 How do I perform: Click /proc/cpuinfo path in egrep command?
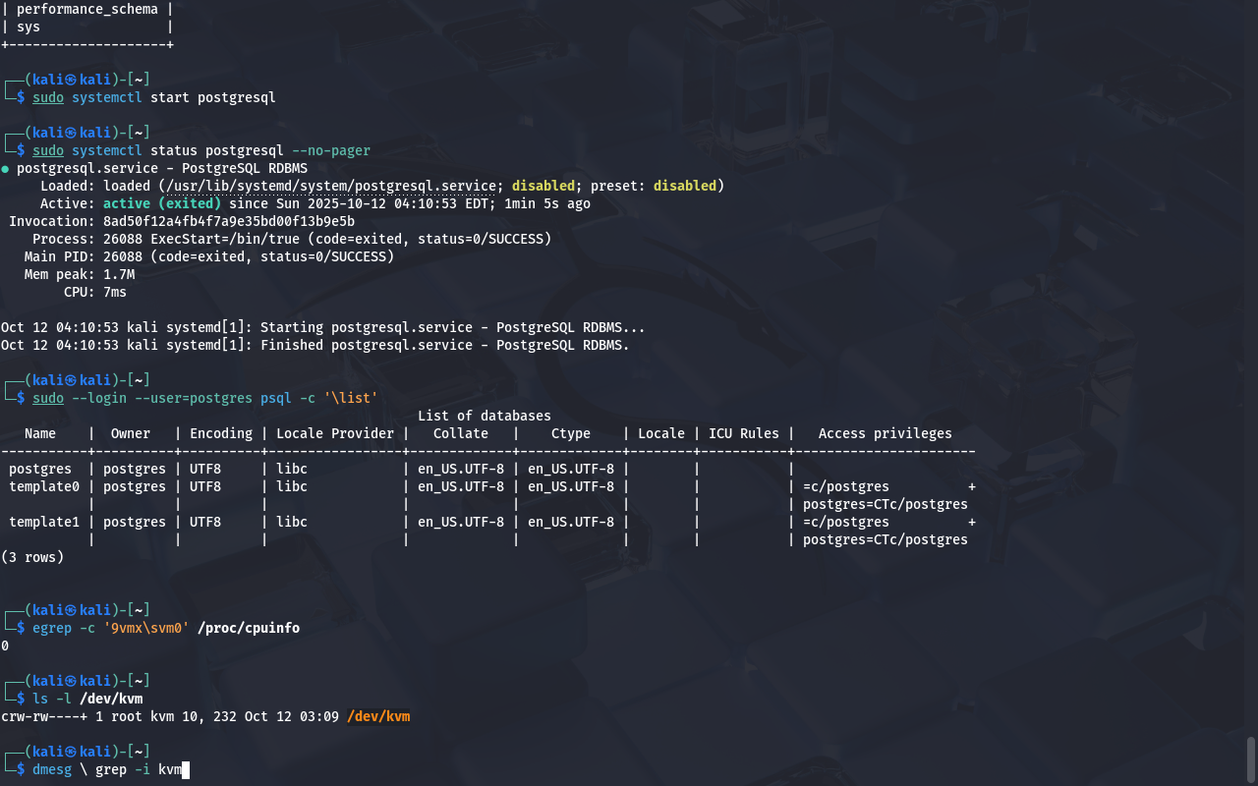pyautogui.click(x=249, y=628)
